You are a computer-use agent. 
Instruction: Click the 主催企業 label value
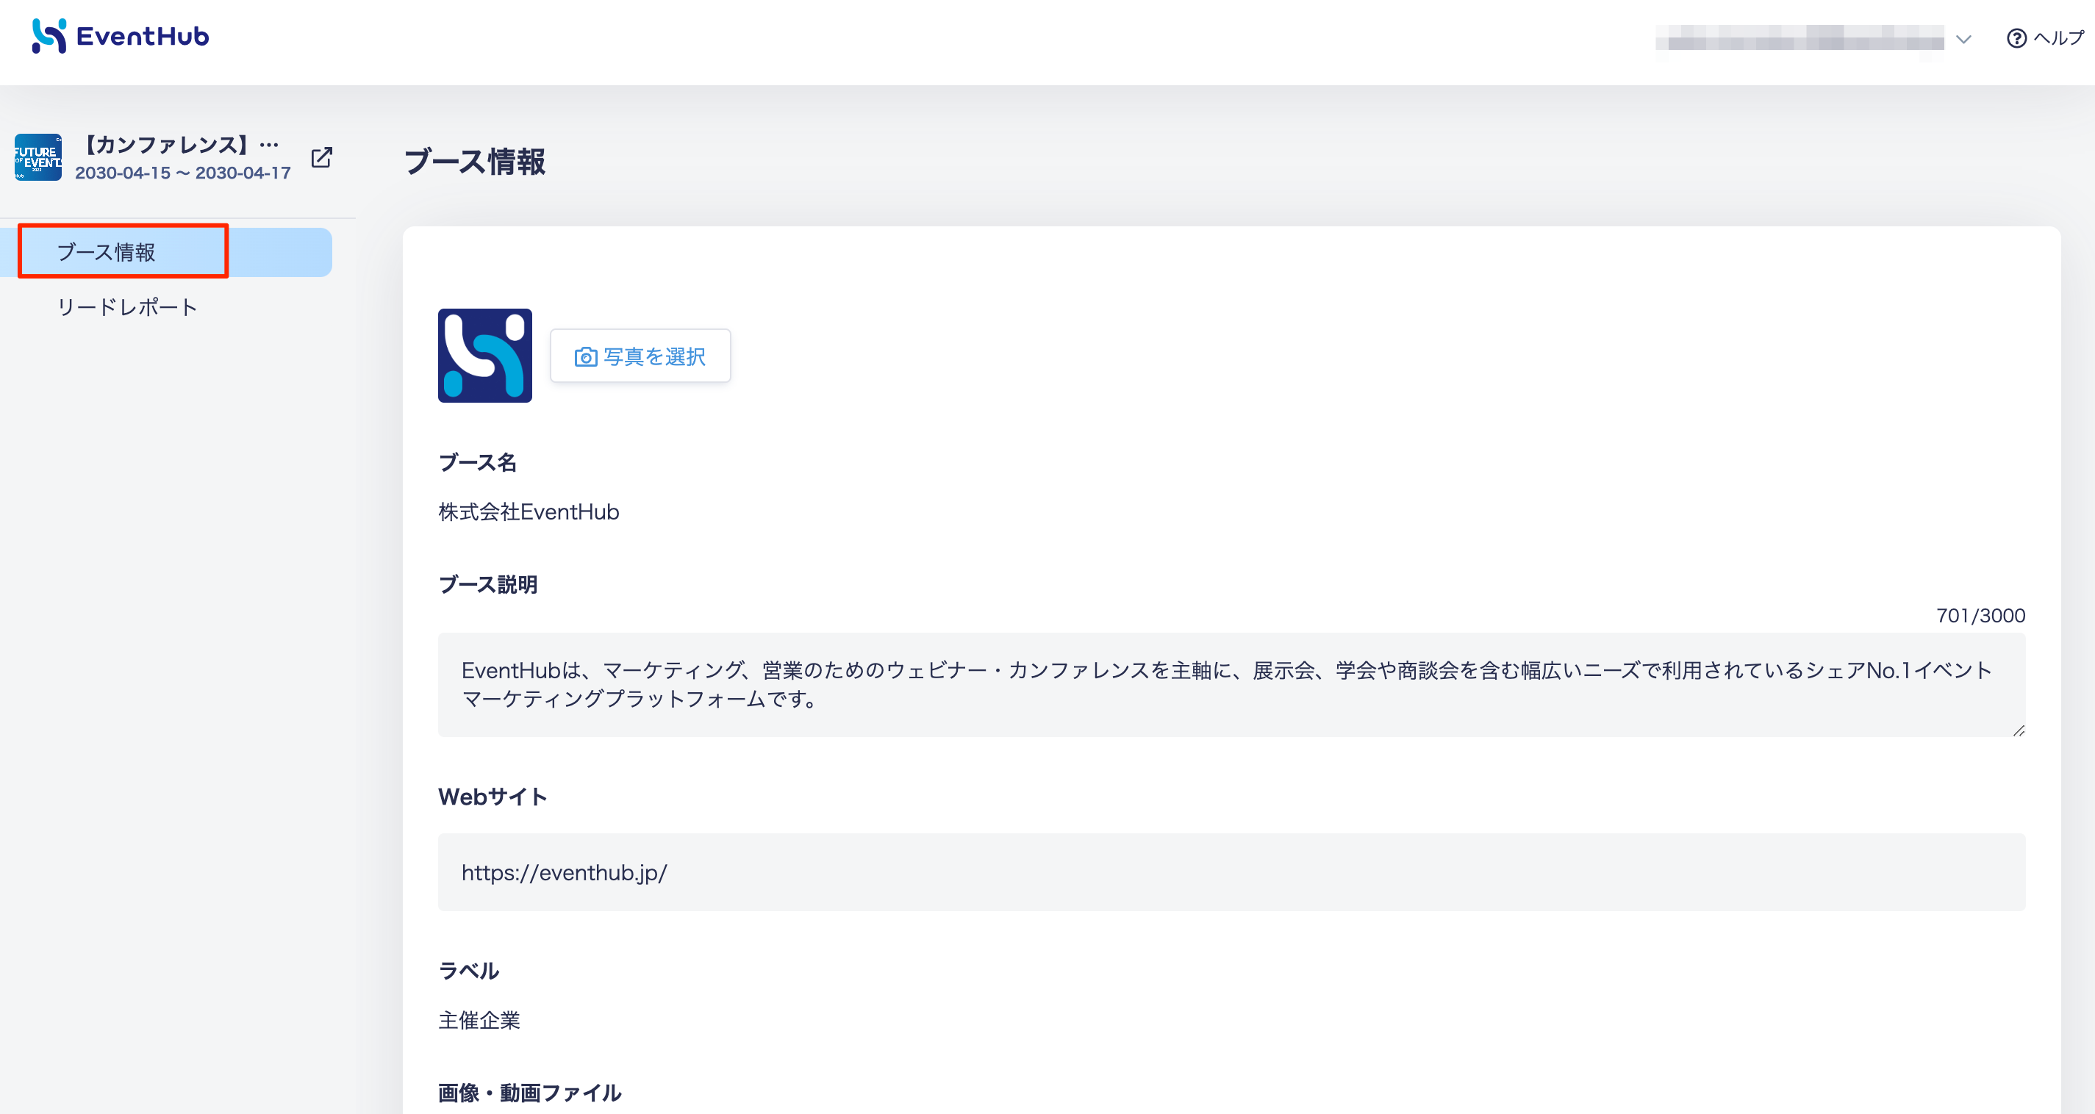point(479,1021)
